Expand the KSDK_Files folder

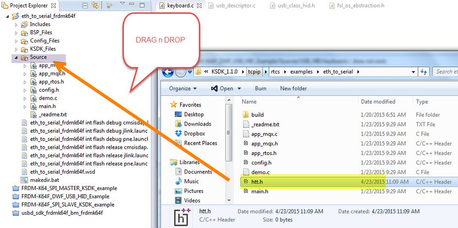(x=17, y=49)
